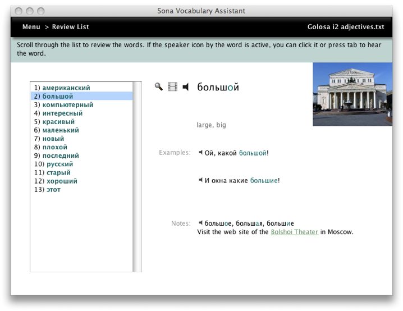The image size is (403, 311).
Task: Choose хороший from the review list
Action: [62, 181]
